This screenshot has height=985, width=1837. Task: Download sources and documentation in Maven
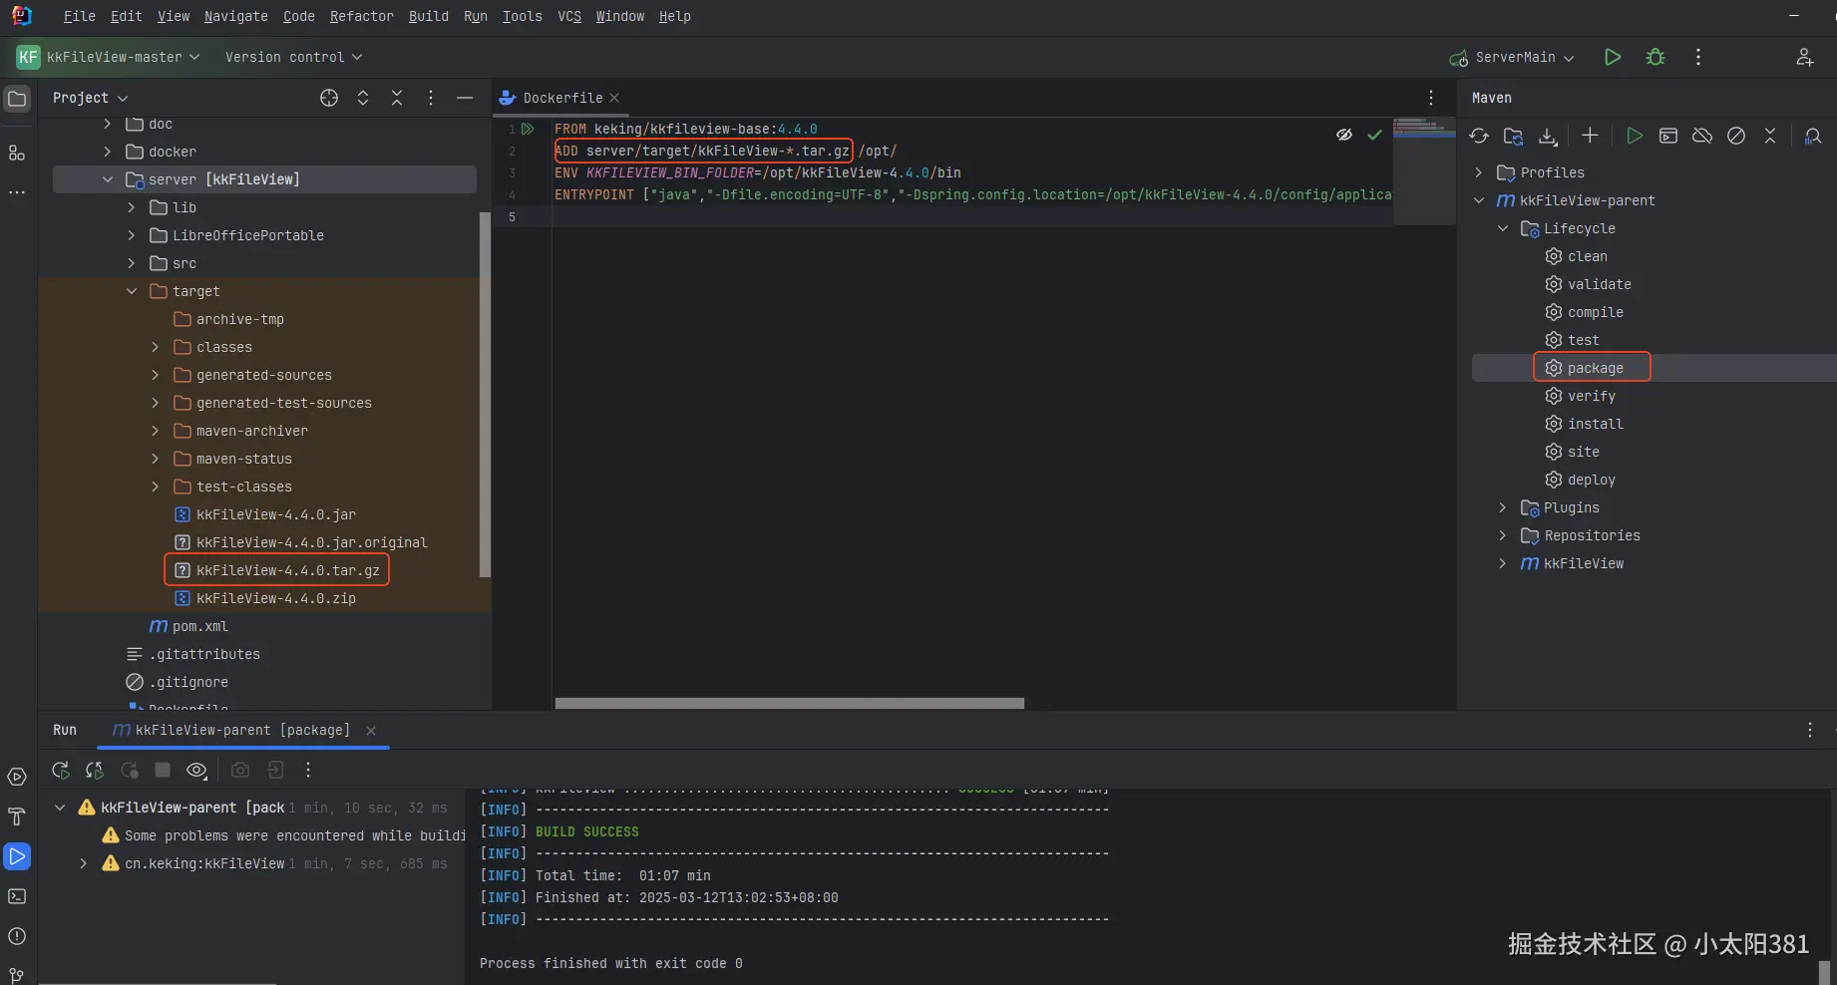click(x=1547, y=136)
